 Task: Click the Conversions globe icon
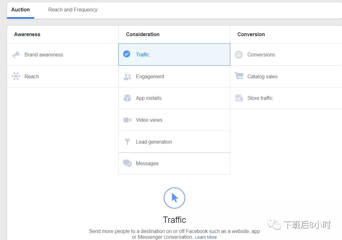[x=239, y=55]
